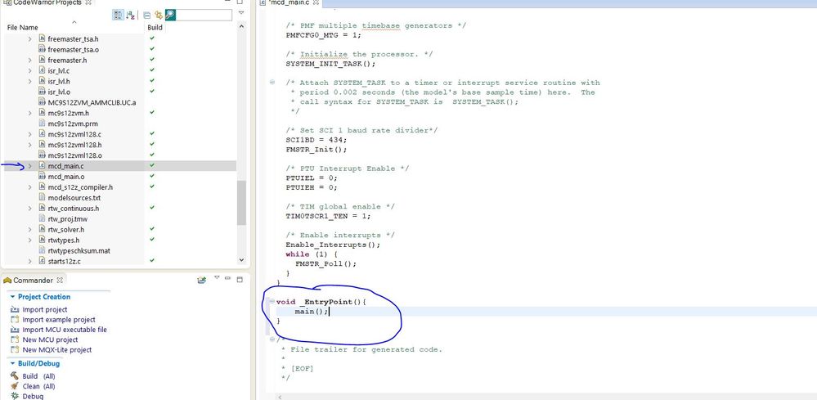Open the Projects panel view menu triangle
This screenshot has height=400, width=817.
pyautogui.click(x=240, y=12)
